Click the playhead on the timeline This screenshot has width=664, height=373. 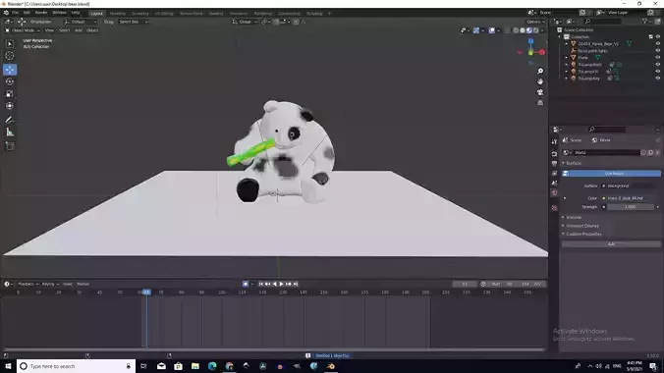point(146,293)
